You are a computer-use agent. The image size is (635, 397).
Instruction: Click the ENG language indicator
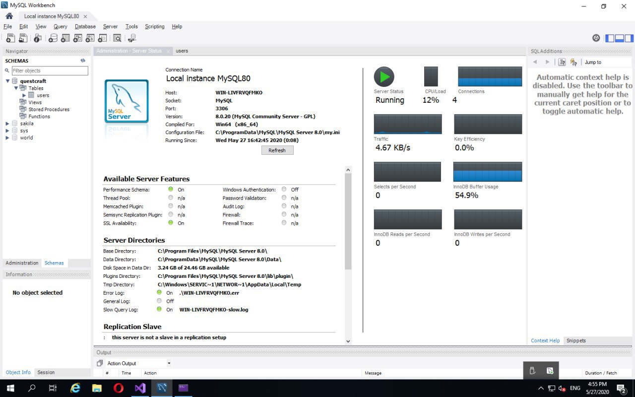tap(574, 388)
